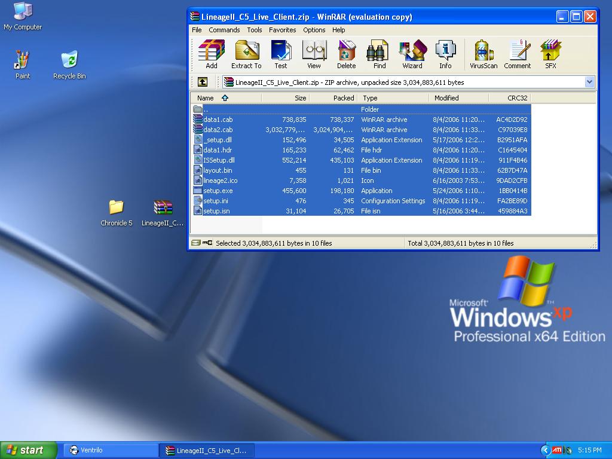Open the File menu
Screen dimensions: 612x459
[197, 30]
